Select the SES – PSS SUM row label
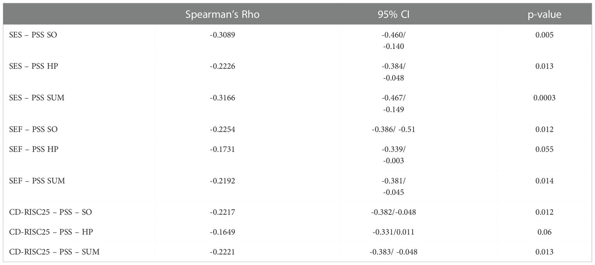Screen dimensions: 595x265 [37, 98]
